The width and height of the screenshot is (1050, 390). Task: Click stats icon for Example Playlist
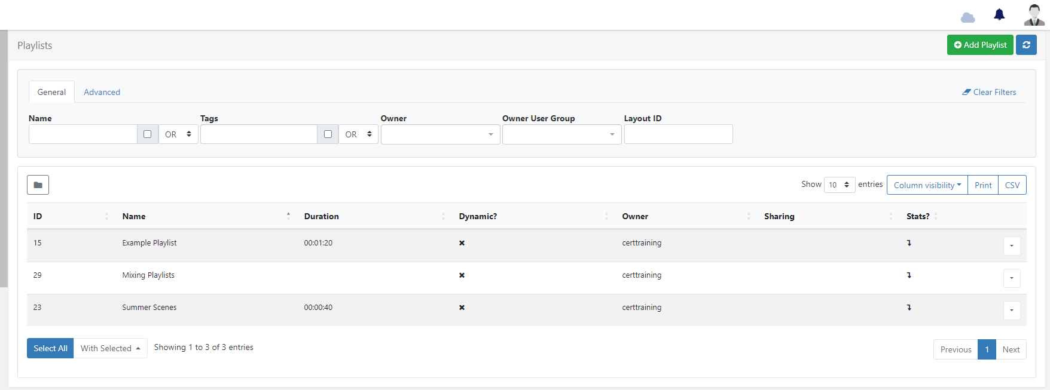click(909, 243)
